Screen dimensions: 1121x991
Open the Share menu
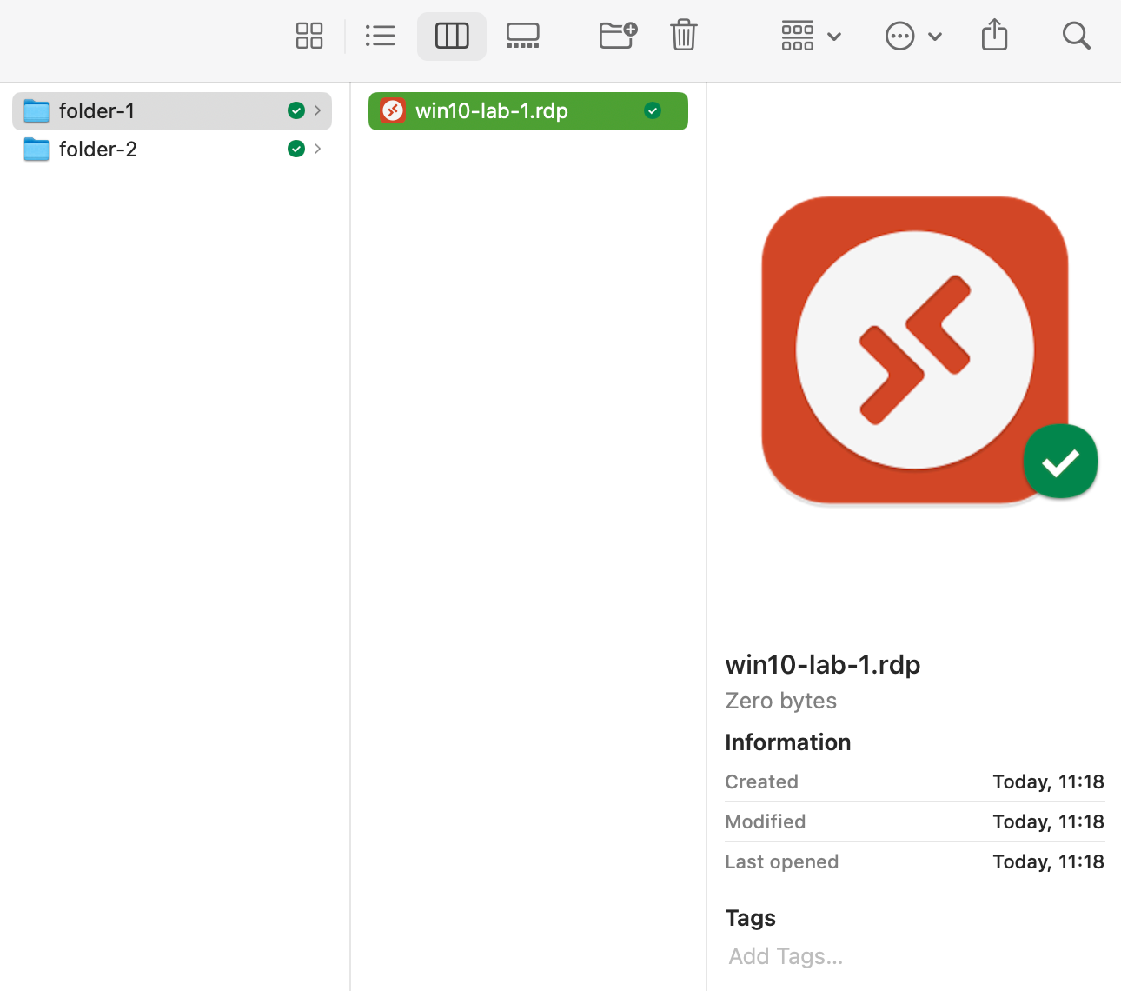994,36
